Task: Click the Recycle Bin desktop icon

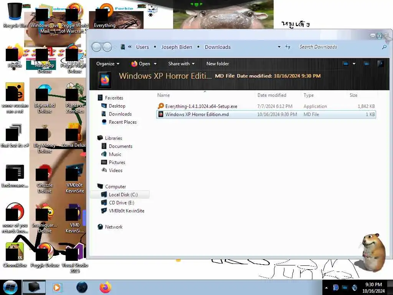Action: click(x=15, y=15)
